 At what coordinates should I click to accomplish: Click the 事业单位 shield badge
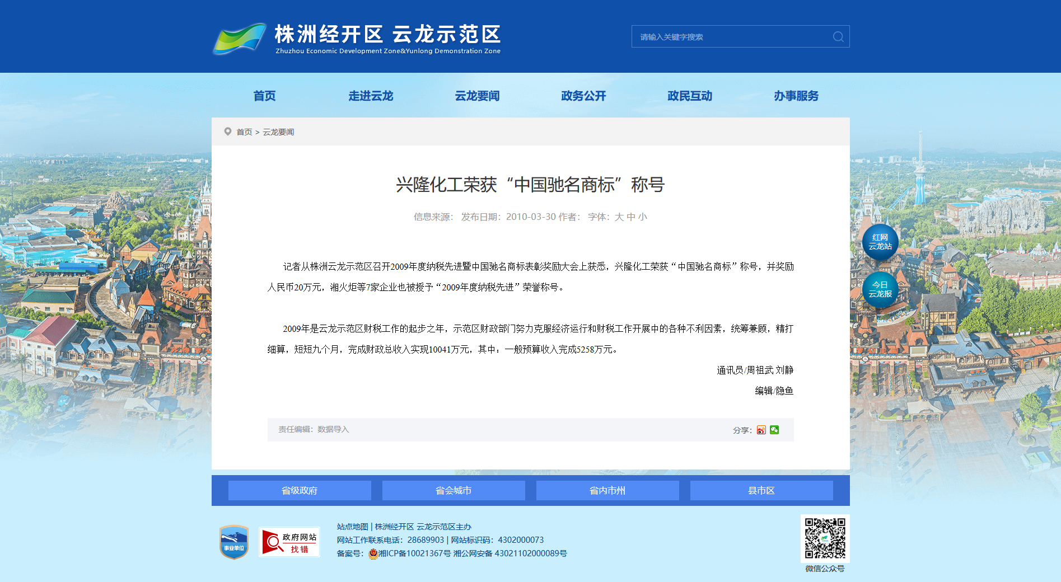click(x=234, y=542)
